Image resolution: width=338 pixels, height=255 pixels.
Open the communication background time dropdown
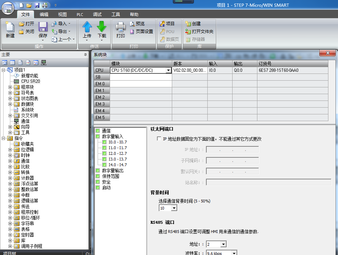174,208
